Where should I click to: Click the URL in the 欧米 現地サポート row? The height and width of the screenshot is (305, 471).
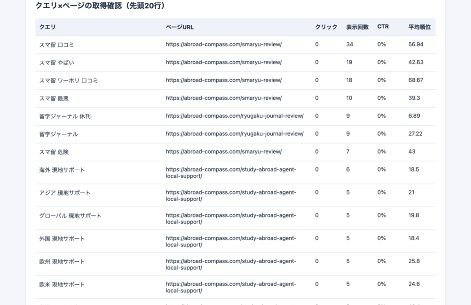coord(231,287)
